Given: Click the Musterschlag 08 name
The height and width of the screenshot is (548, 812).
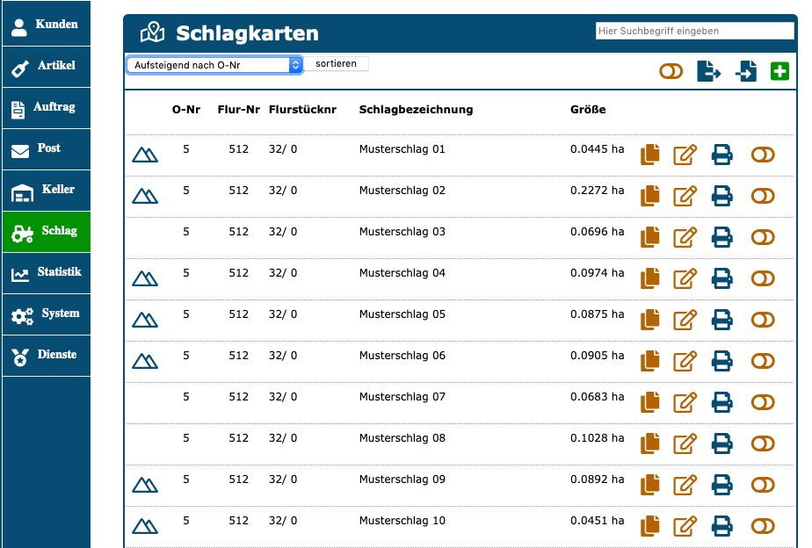Looking at the screenshot, I should (402, 438).
